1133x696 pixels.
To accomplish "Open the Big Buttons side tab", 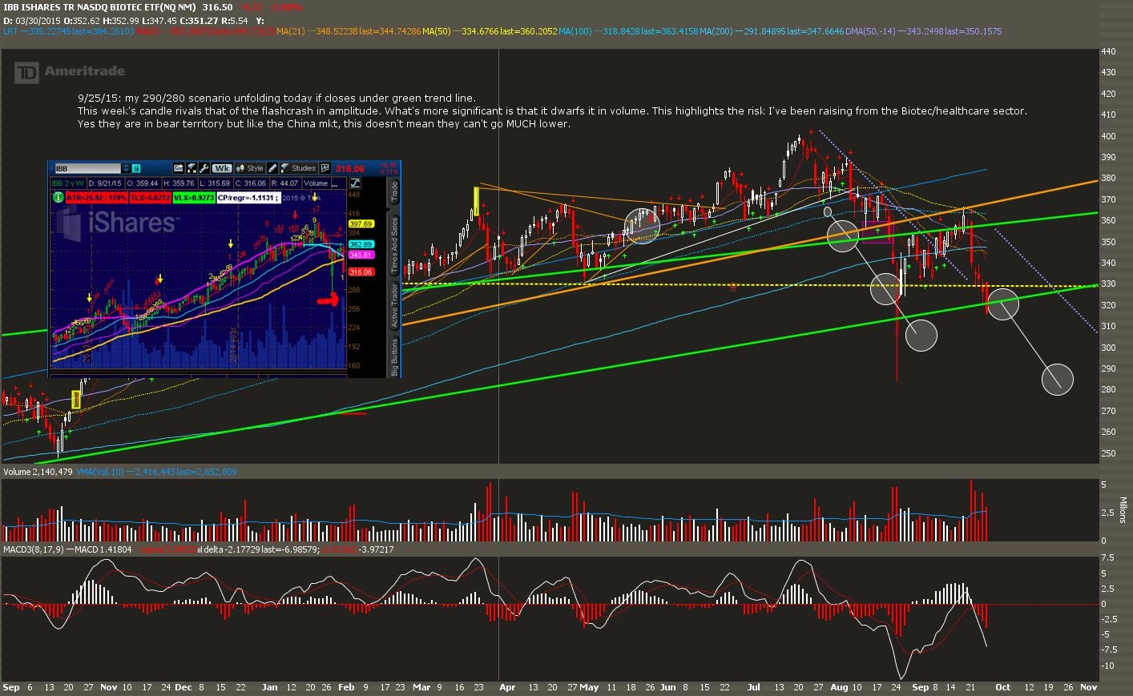I will point(393,356).
